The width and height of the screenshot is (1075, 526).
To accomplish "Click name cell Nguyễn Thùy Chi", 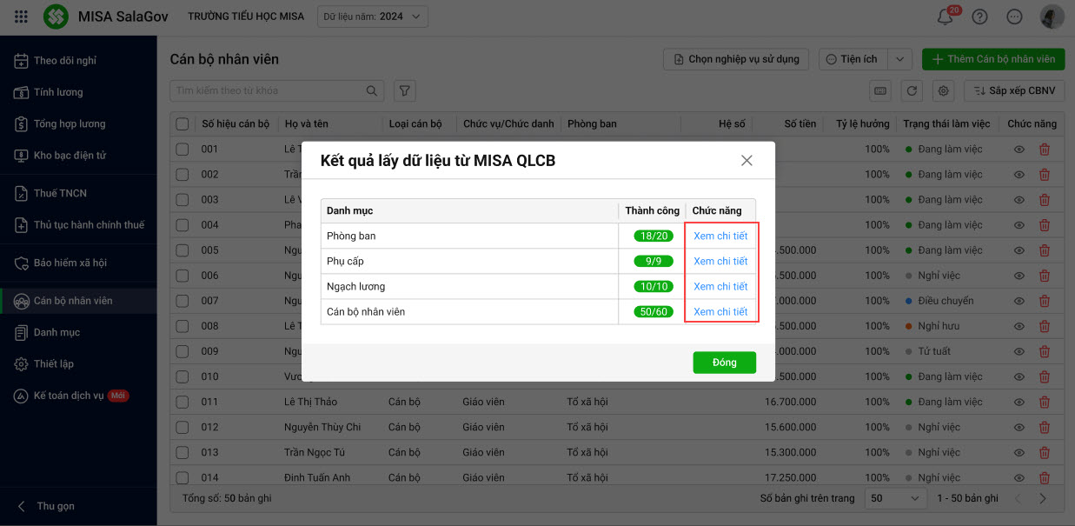I will 322,427.
